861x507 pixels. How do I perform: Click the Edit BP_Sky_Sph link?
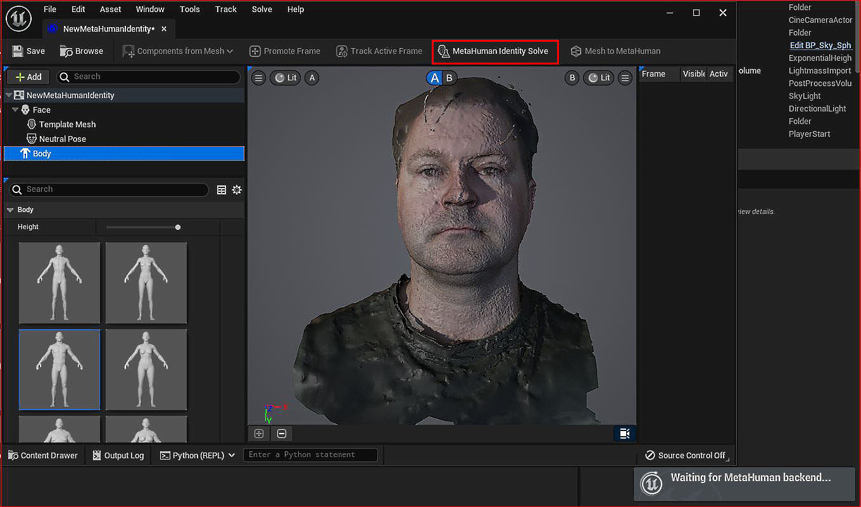pos(820,46)
